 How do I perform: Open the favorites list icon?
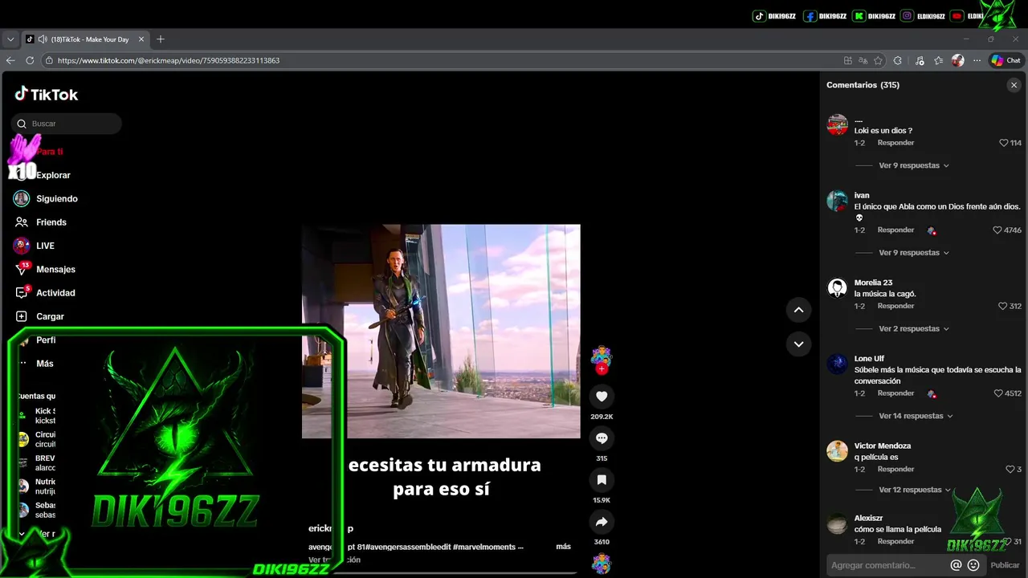pos(938,60)
